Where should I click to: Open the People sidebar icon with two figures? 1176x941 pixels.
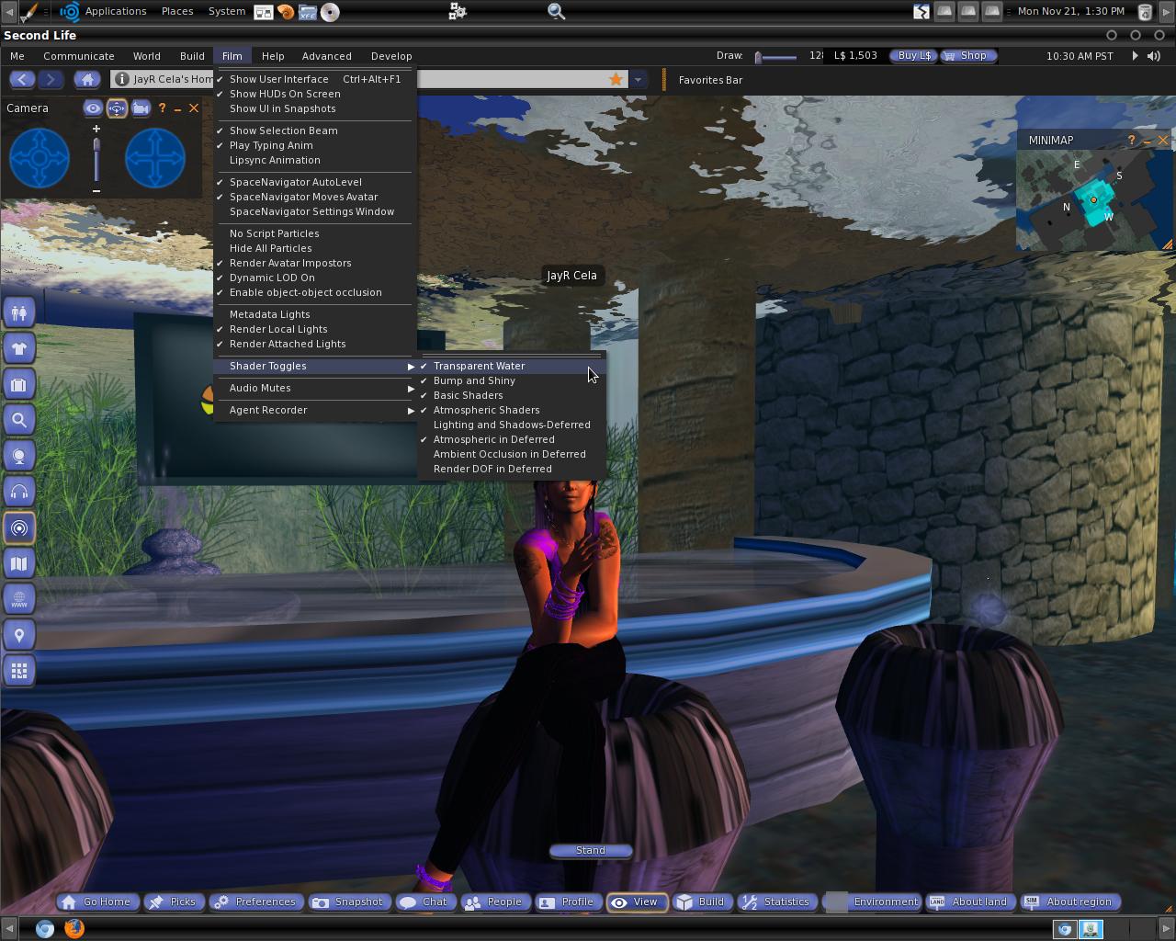18,312
